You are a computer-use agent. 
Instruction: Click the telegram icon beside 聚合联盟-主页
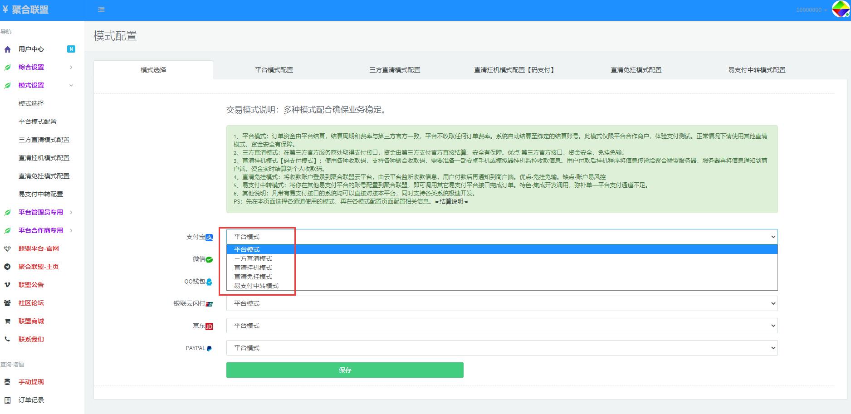click(7, 267)
